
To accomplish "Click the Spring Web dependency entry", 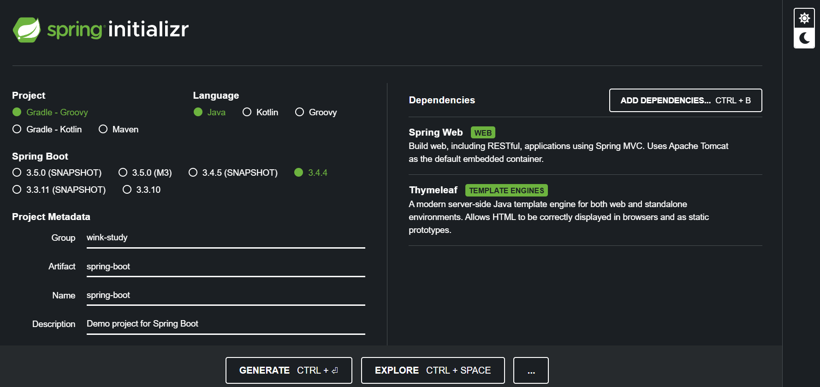I will (x=585, y=145).
